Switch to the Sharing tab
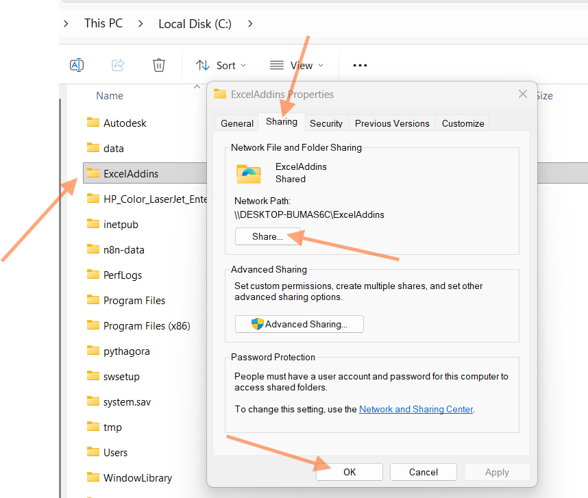 coord(282,122)
